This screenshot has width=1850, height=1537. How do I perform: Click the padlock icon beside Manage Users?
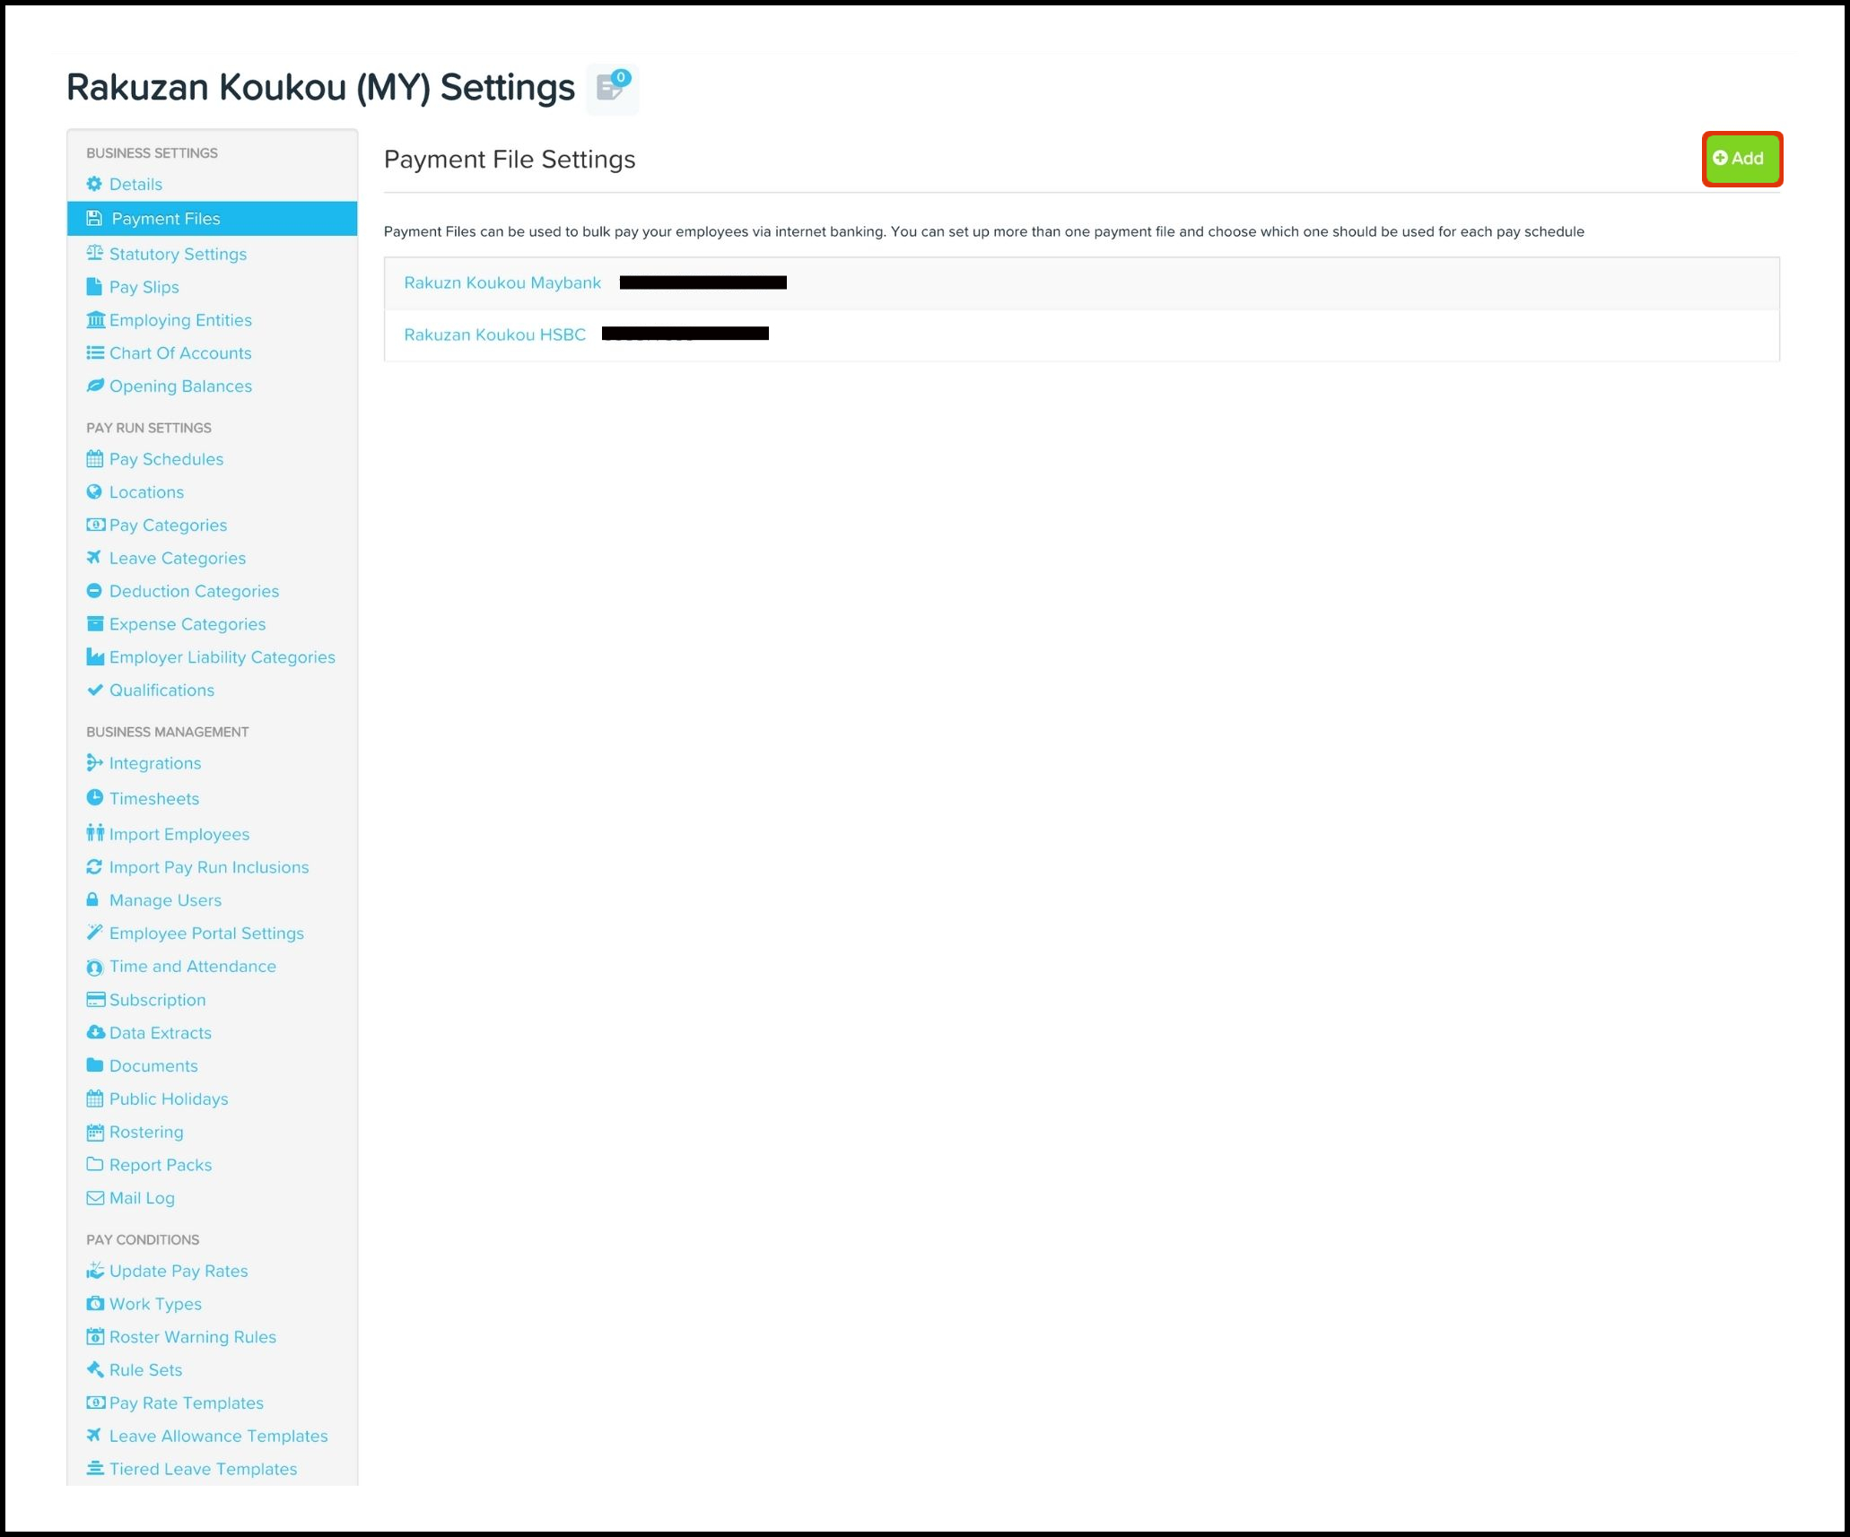(x=92, y=899)
